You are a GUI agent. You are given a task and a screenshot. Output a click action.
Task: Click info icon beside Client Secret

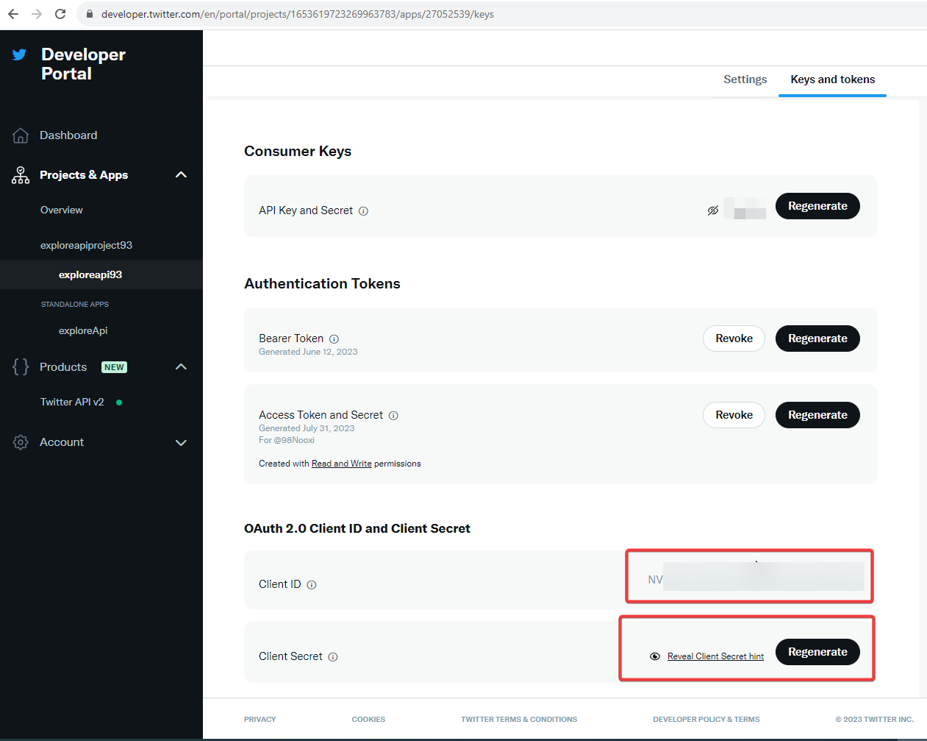[x=333, y=657]
